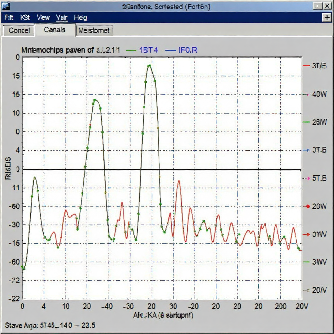The width and height of the screenshot is (334, 334).
Task: Open the View menu
Action: [x=43, y=17]
